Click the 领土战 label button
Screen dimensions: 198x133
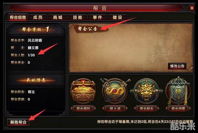point(115,109)
